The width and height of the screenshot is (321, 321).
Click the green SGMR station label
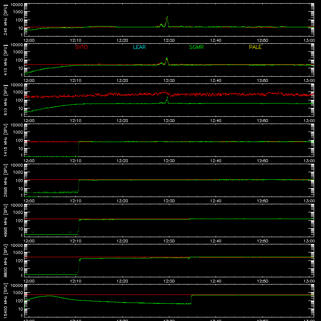click(x=196, y=47)
